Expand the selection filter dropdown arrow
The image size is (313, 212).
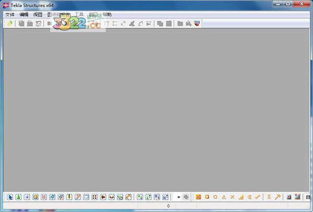tap(178, 197)
